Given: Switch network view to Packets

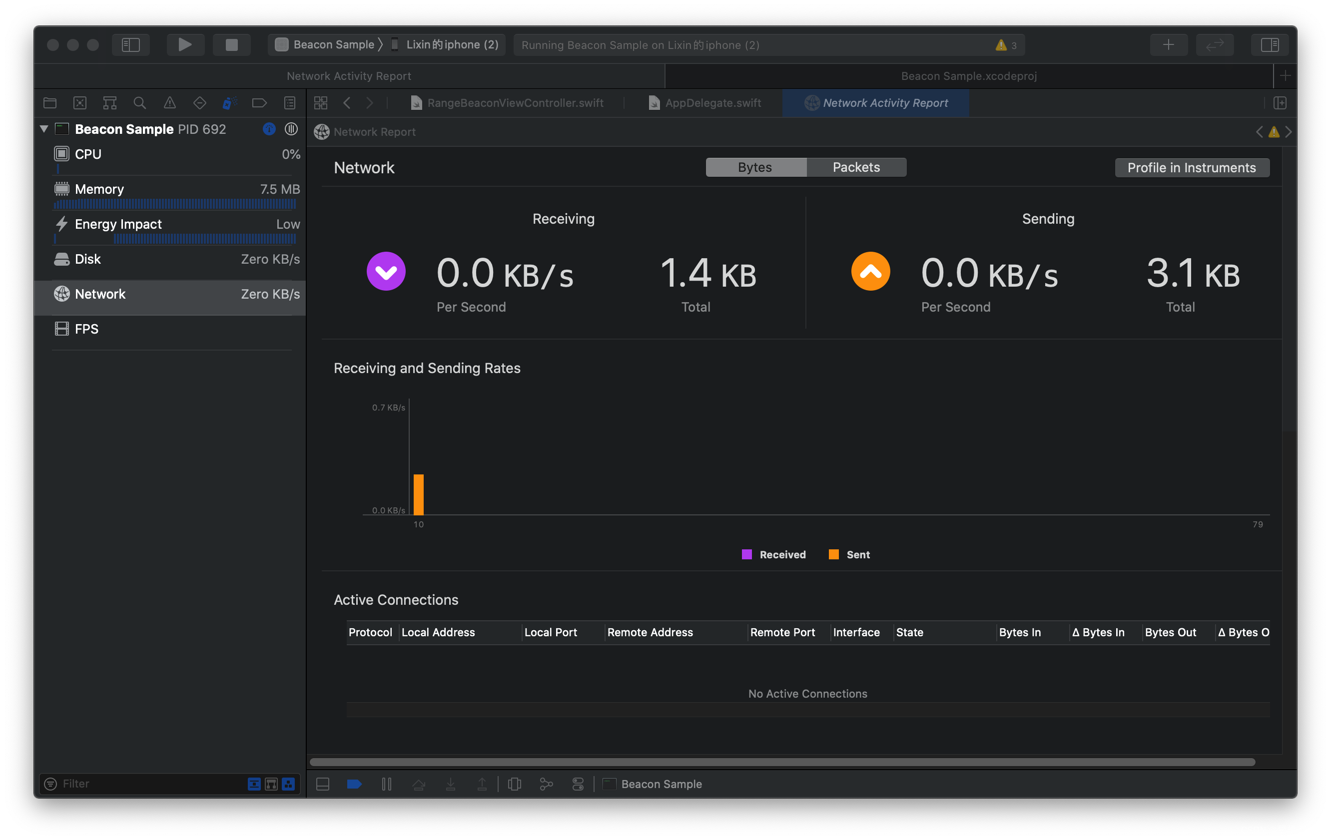Looking at the screenshot, I should [x=856, y=167].
